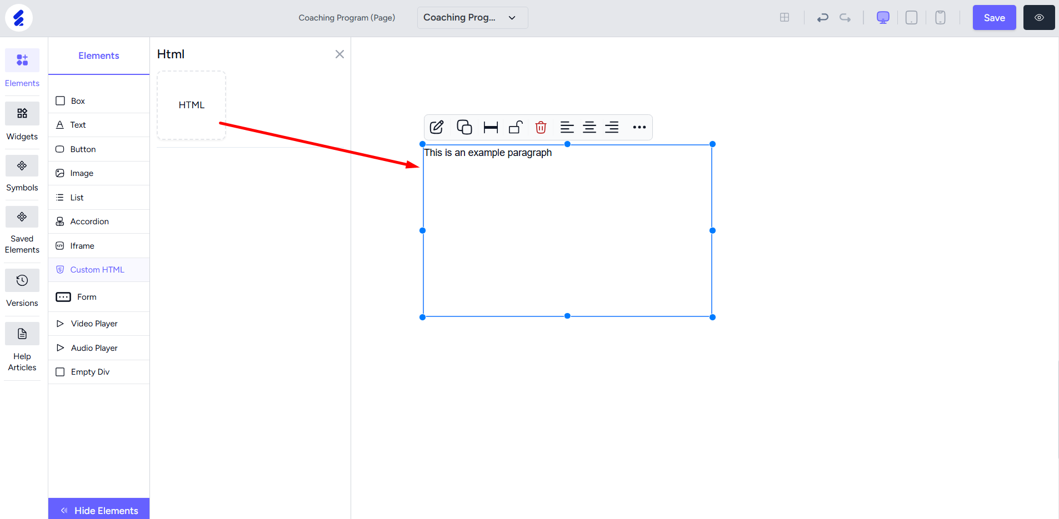Choose Audio Player from elements list

(99, 348)
